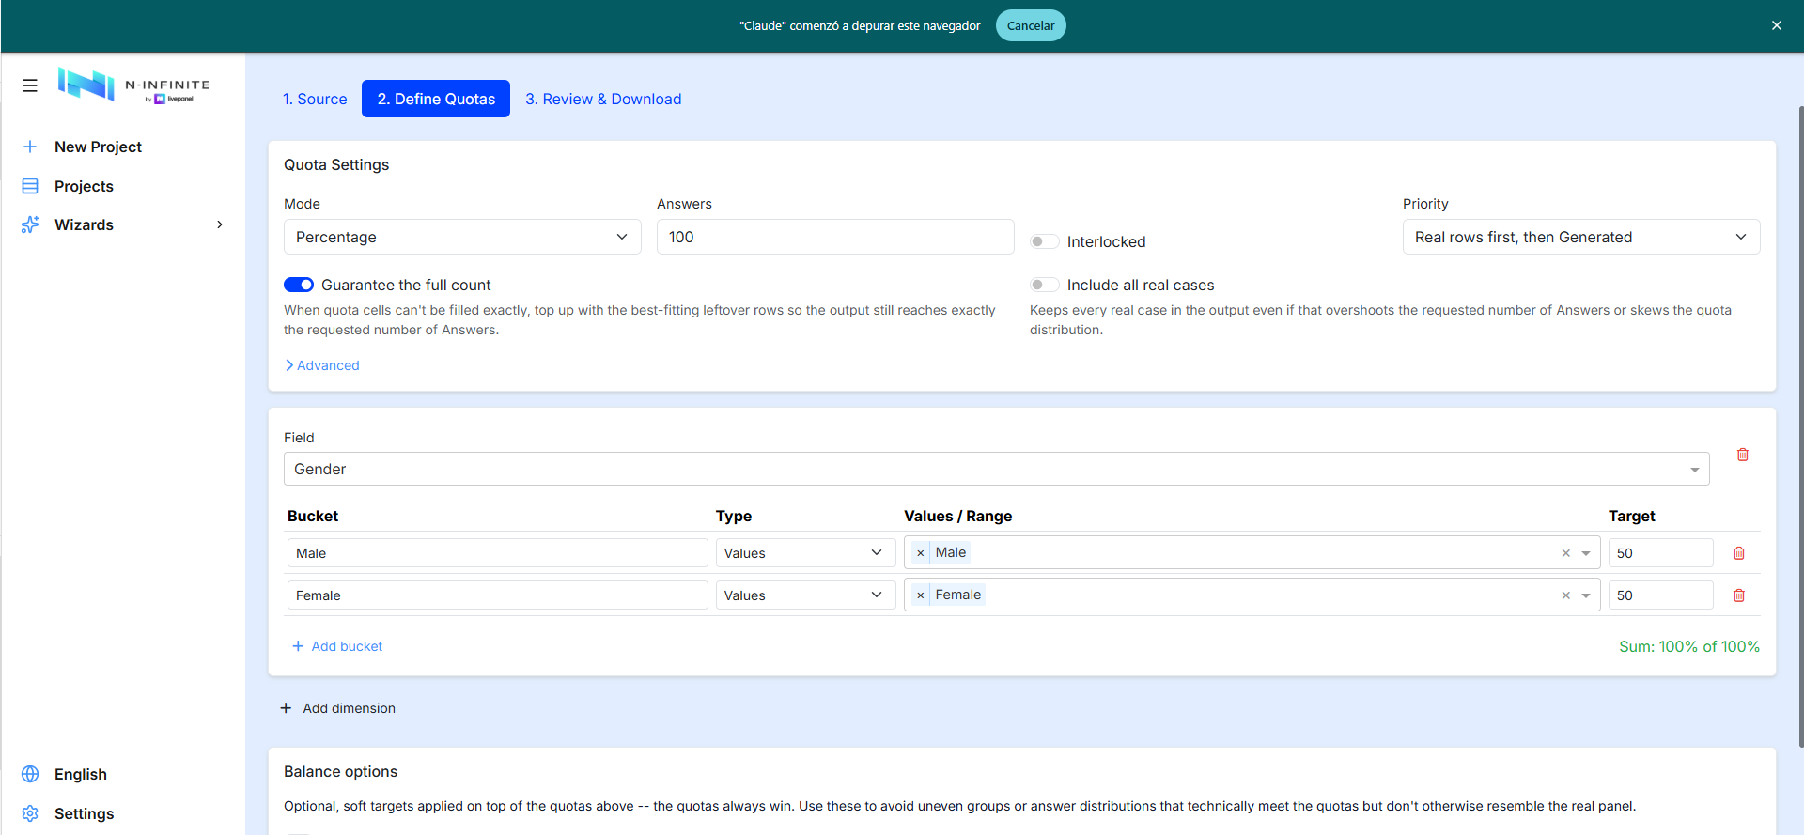Toggle the Interlocked switch
Image resolution: width=1804 pixels, height=835 pixels.
click(x=1044, y=241)
